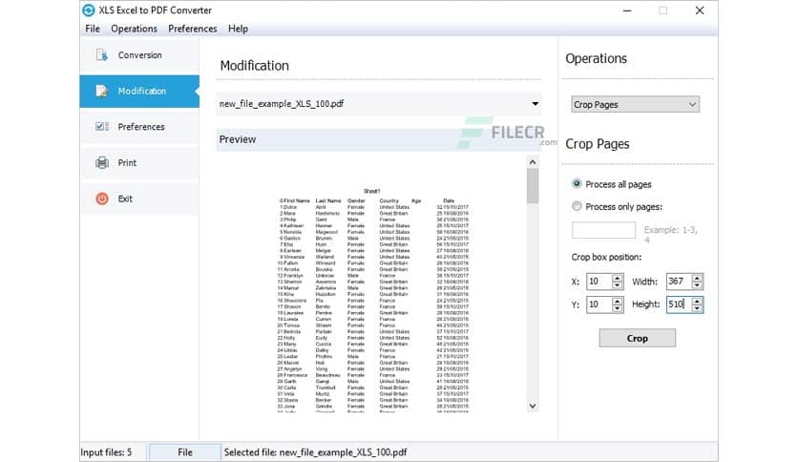Click the Preferences sidebar label
798x462 pixels.
coord(141,127)
